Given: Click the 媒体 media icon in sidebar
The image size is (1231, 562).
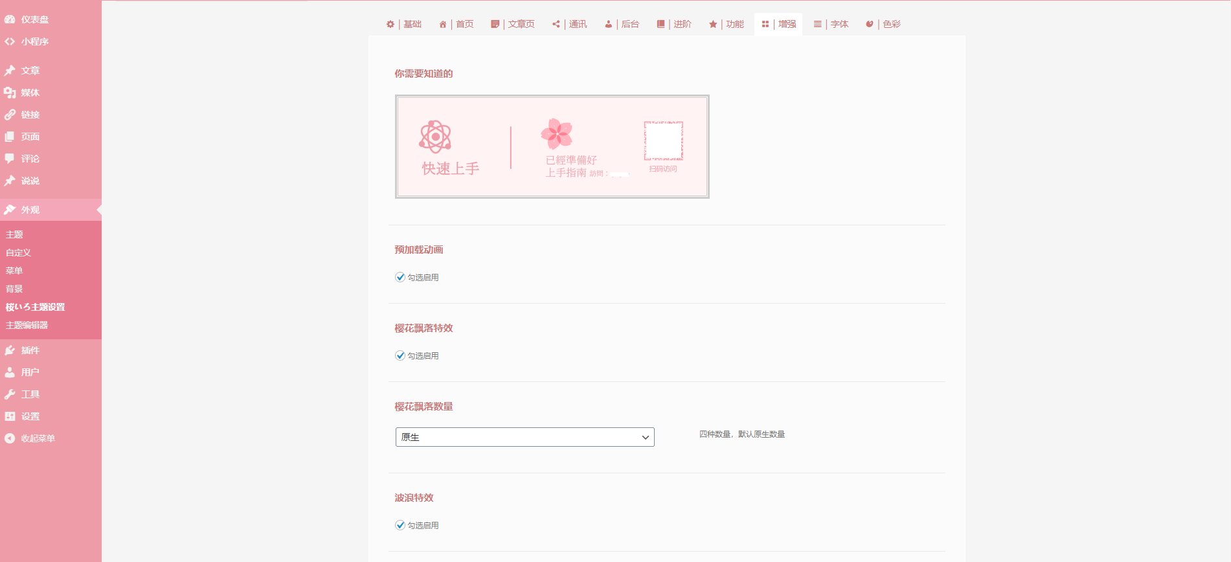Looking at the screenshot, I should pyautogui.click(x=10, y=93).
